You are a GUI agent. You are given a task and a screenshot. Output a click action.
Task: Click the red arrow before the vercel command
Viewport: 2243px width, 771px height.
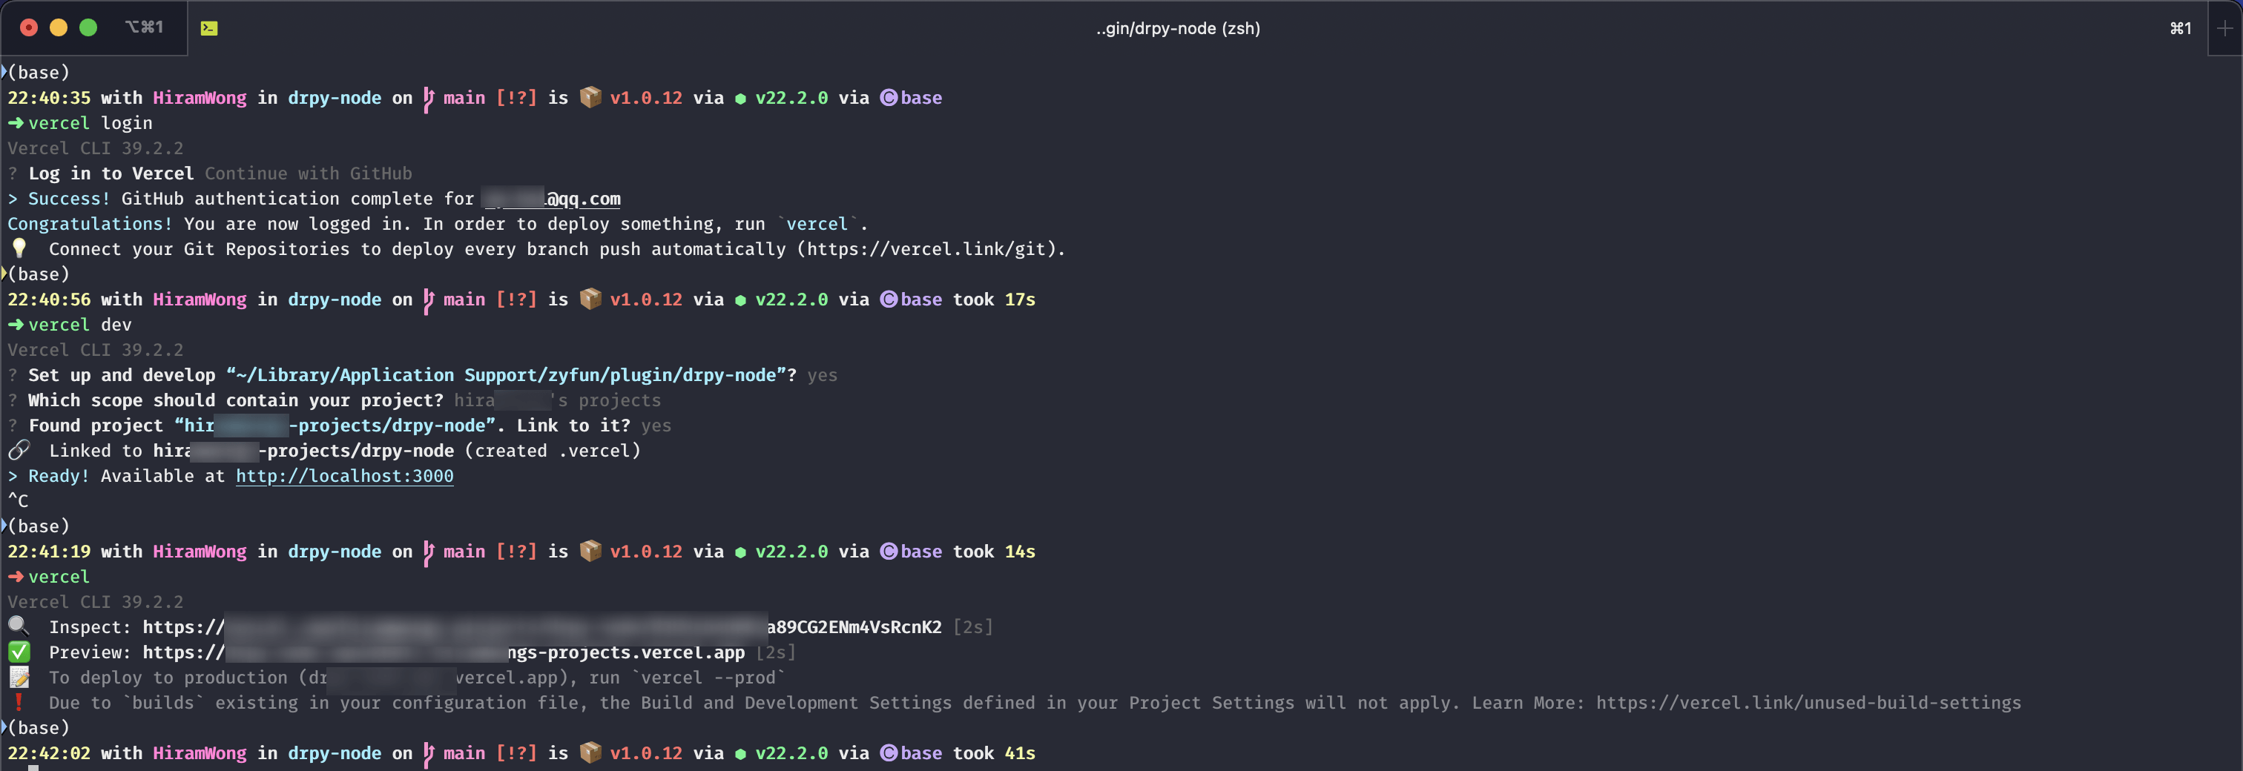pyautogui.click(x=16, y=577)
